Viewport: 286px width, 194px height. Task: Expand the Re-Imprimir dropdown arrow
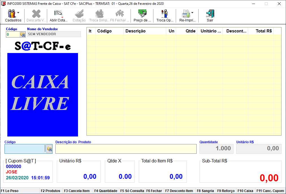tap(192, 13)
